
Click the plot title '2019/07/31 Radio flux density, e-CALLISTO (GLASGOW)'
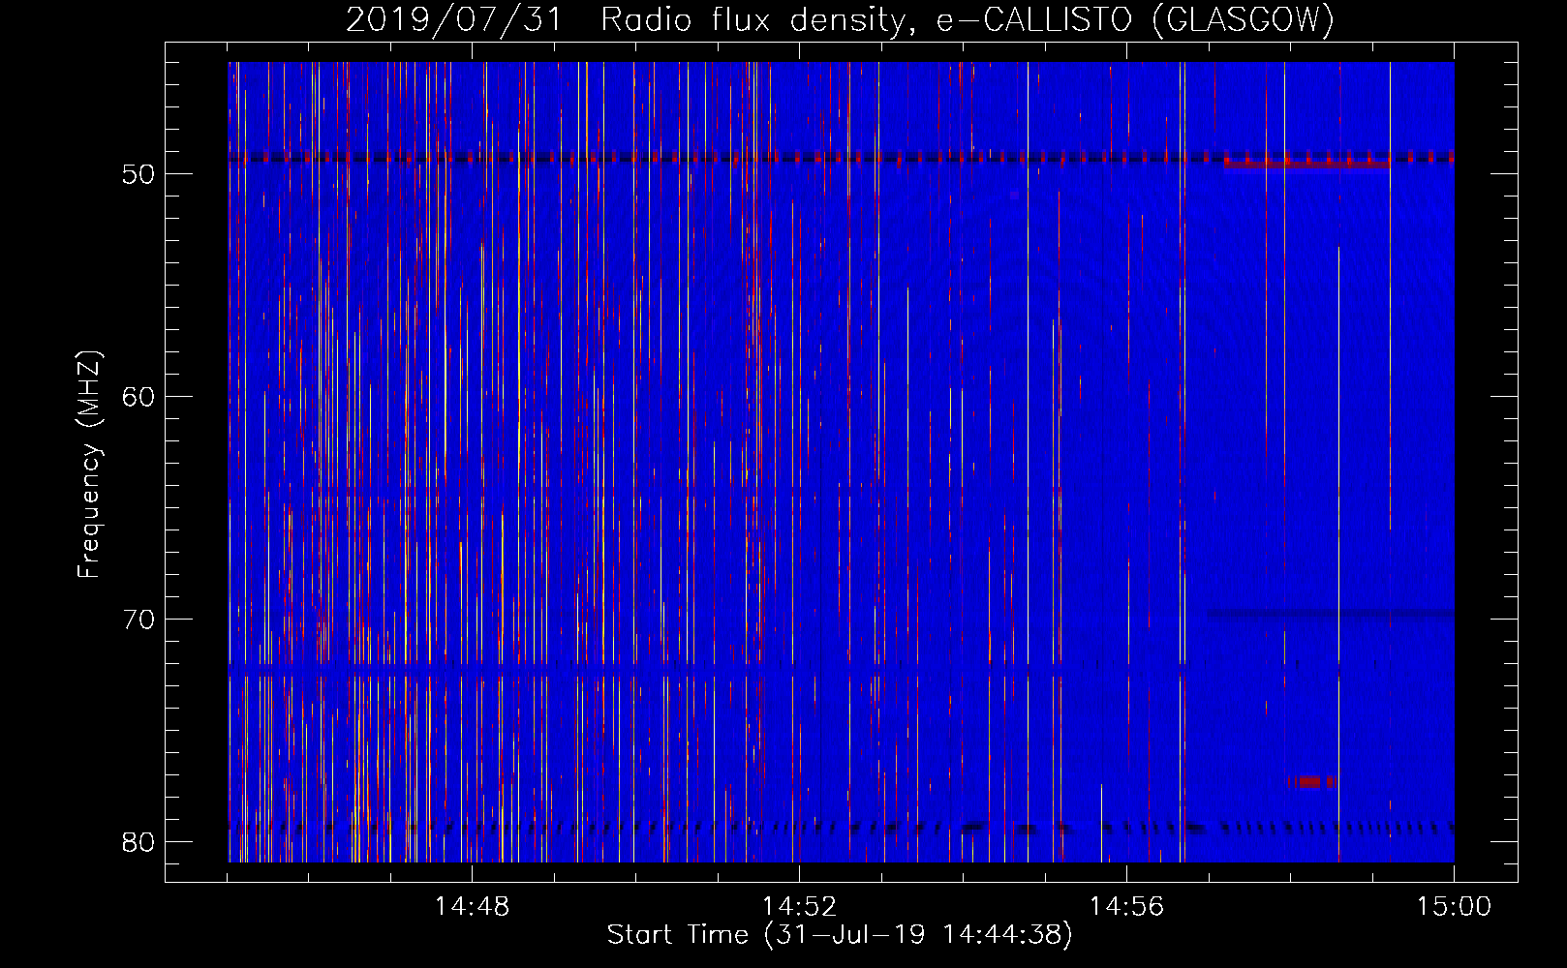(x=840, y=19)
